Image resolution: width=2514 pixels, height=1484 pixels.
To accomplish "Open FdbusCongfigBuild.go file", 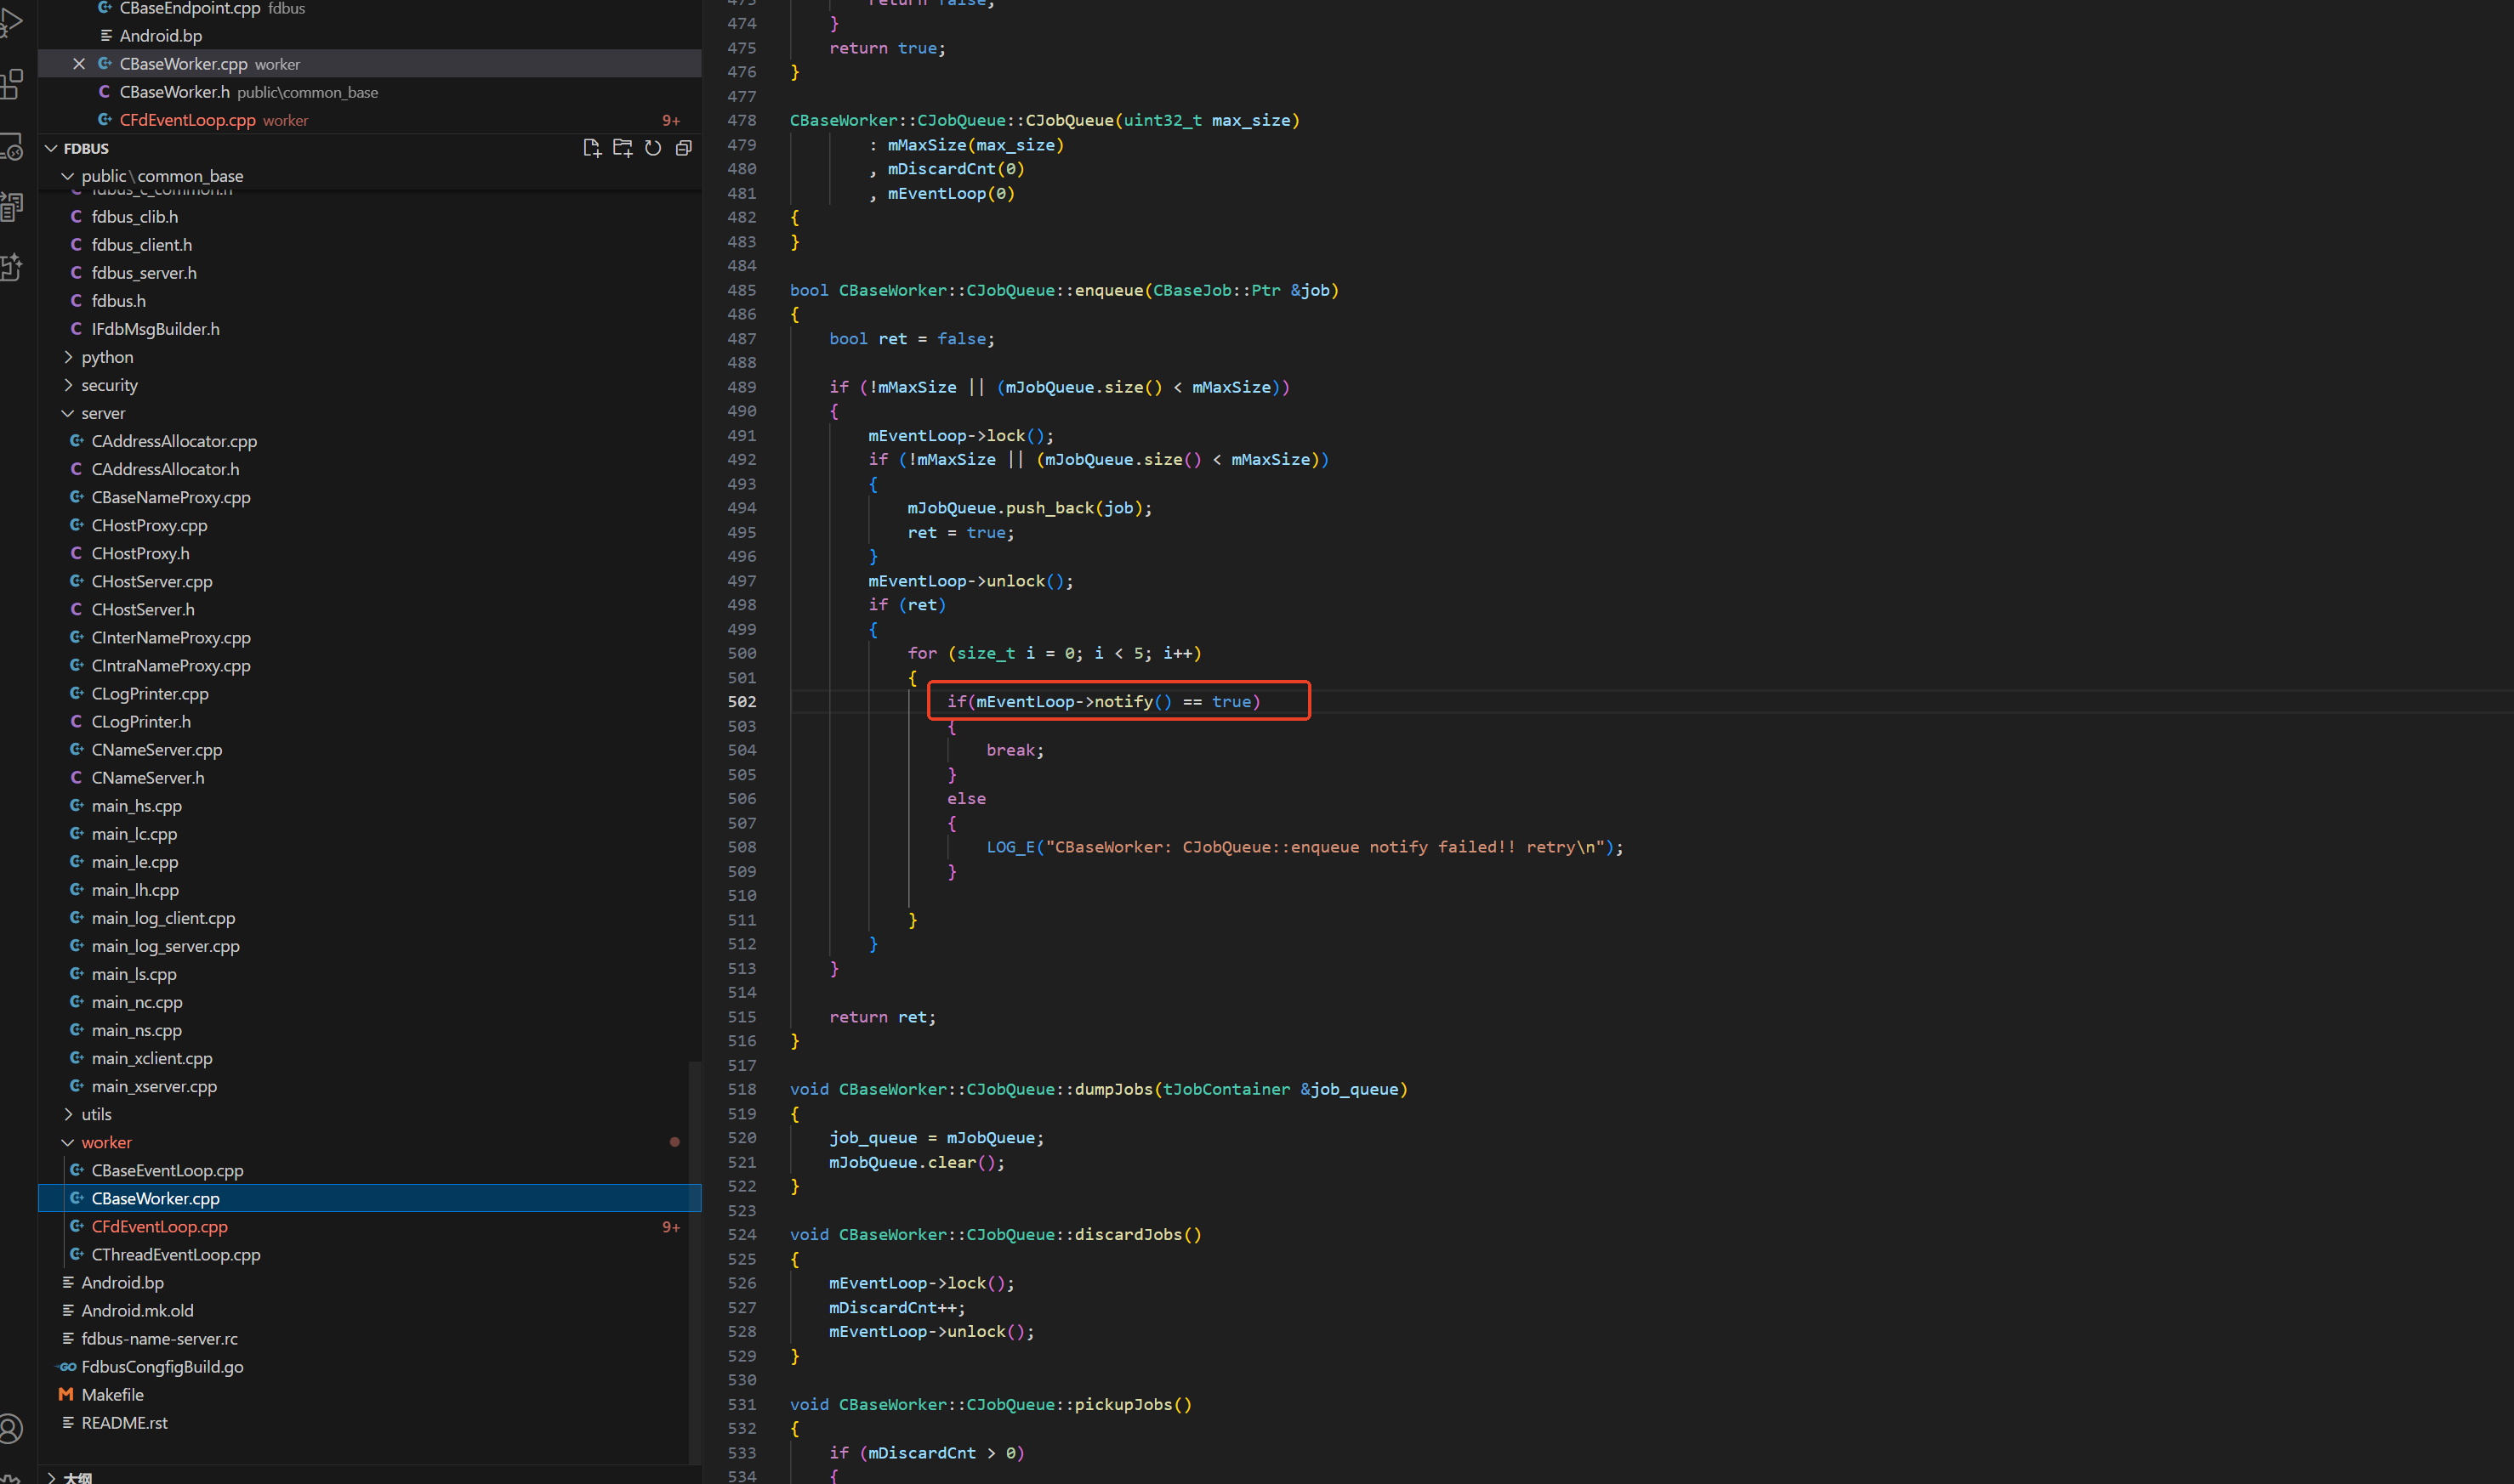I will click(x=369, y=1366).
